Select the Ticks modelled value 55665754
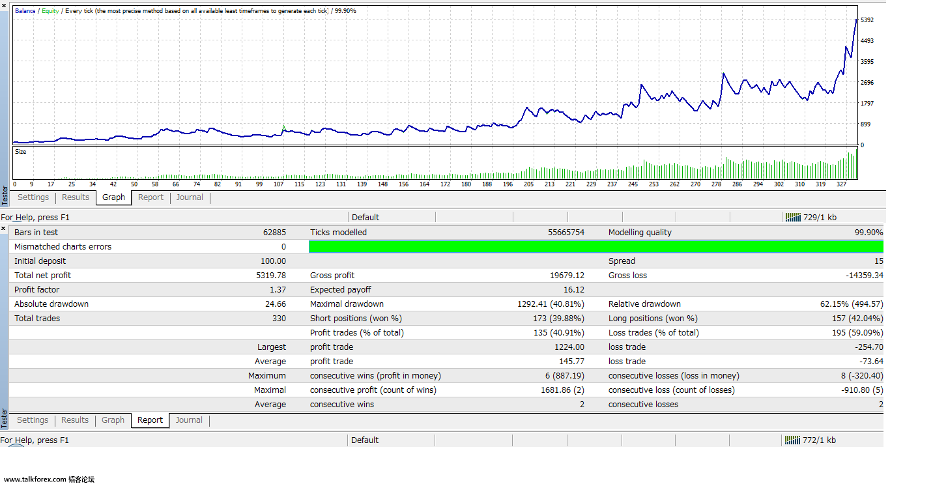This screenshot has height=486, width=933. (x=566, y=233)
